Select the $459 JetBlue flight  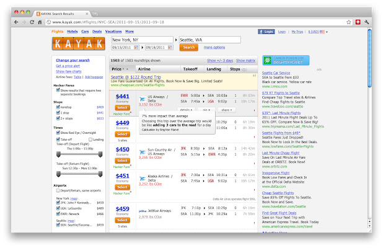pos(122,220)
